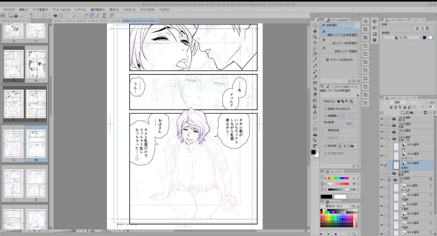This screenshot has height=236, width=437.
Task: Open the 作成方法 selection mode dropdown
Action: pos(355,101)
